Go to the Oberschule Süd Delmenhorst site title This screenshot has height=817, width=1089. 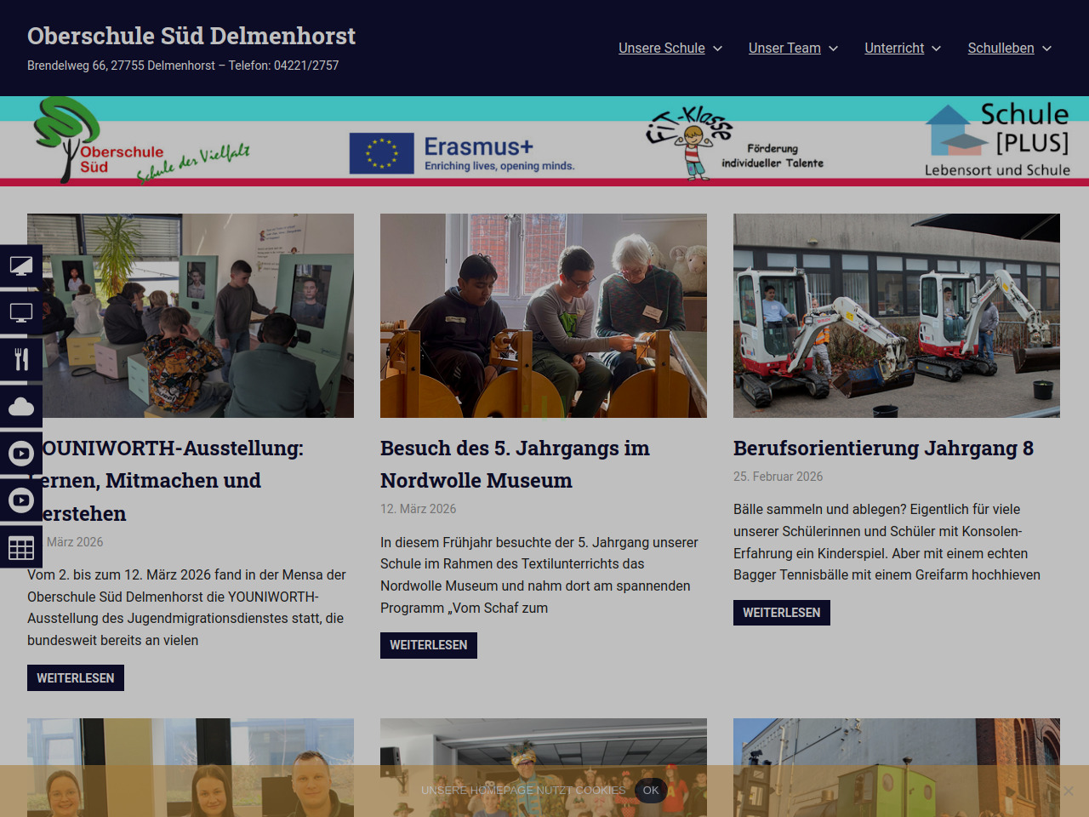[x=191, y=36]
